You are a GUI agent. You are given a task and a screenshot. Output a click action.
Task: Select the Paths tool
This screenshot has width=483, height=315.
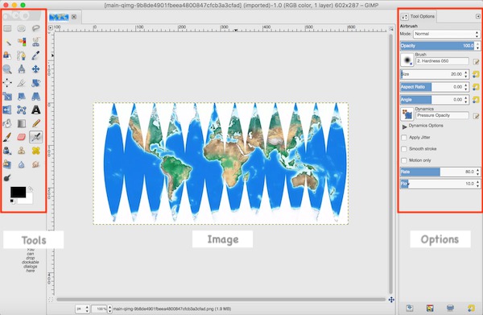tap(21, 56)
